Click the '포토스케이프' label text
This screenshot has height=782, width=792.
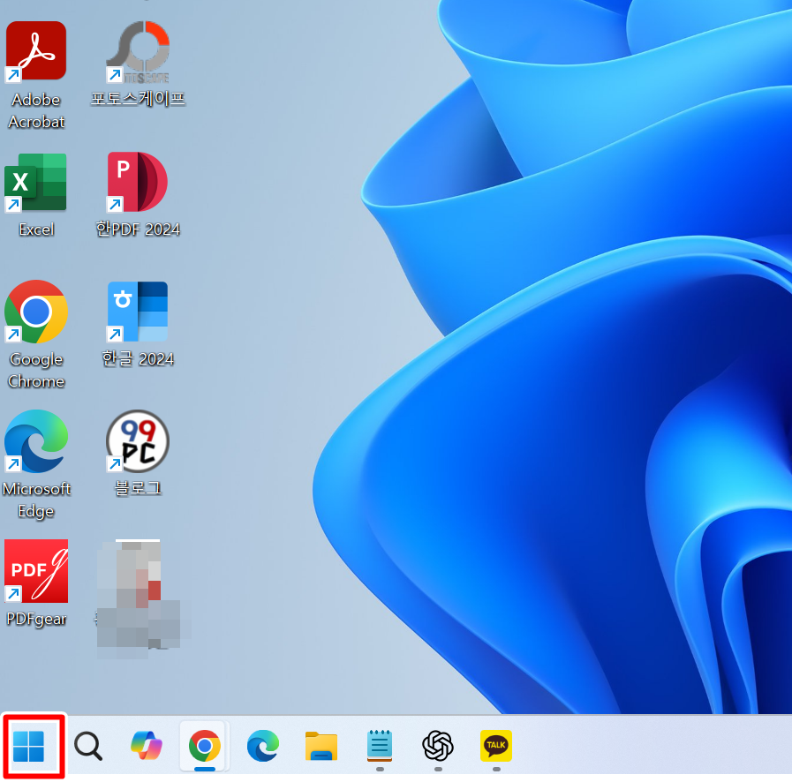pos(138,99)
